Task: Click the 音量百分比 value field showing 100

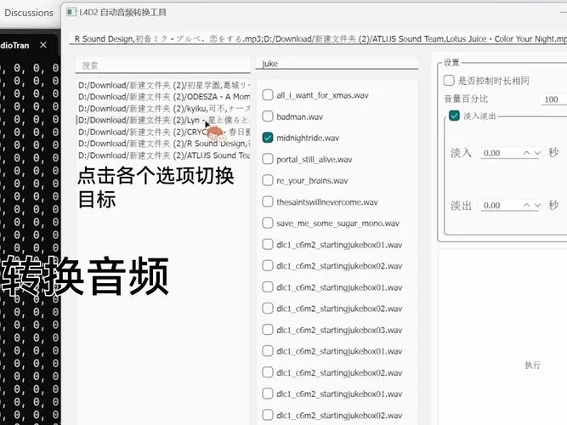Action: [553, 99]
